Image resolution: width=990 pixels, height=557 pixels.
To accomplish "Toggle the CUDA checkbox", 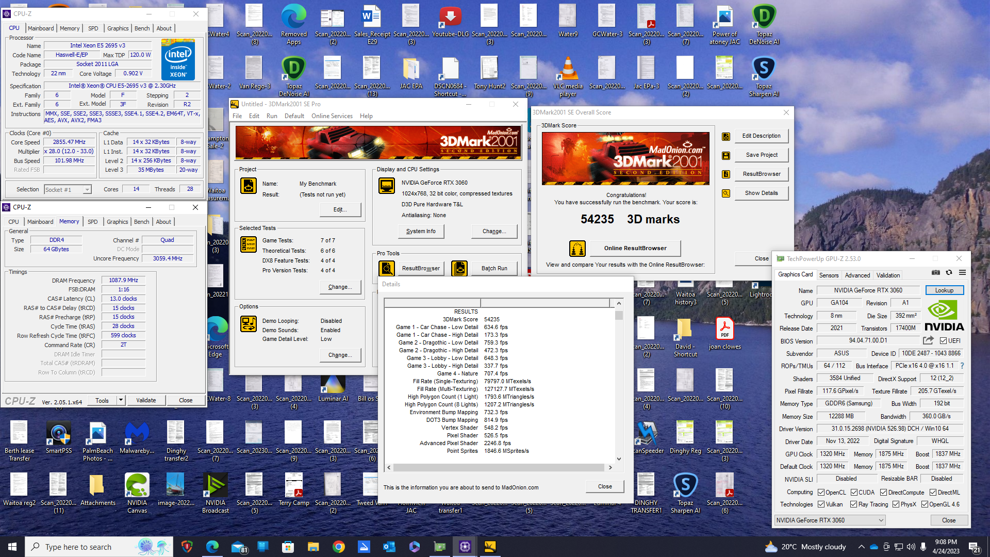I will [x=854, y=493].
